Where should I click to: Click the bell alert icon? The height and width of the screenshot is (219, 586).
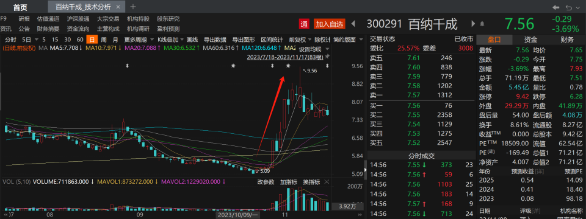[482, 24]
